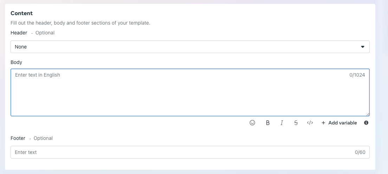Click the Header field label

[x=19, y=33]
